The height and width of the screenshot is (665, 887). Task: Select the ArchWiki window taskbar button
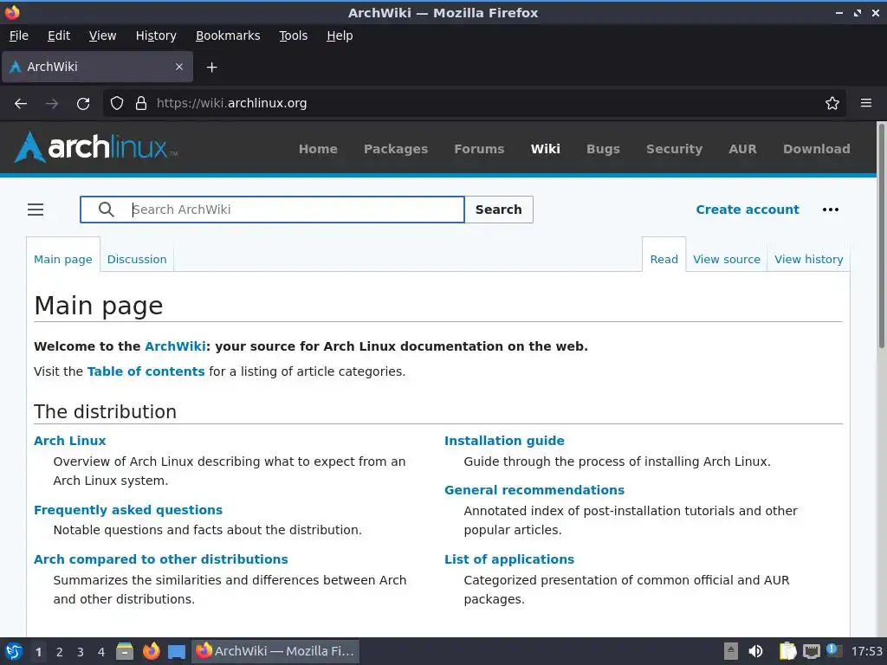(x=275, y=651)
